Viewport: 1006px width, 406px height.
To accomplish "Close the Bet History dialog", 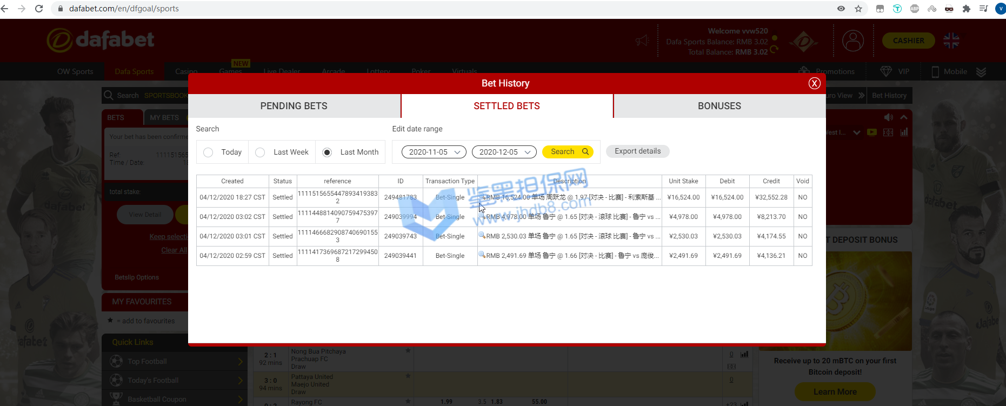I will 814,83.
